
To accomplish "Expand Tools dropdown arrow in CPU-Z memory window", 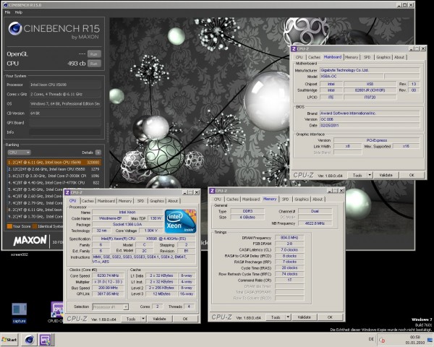I will tap(288, 317).
